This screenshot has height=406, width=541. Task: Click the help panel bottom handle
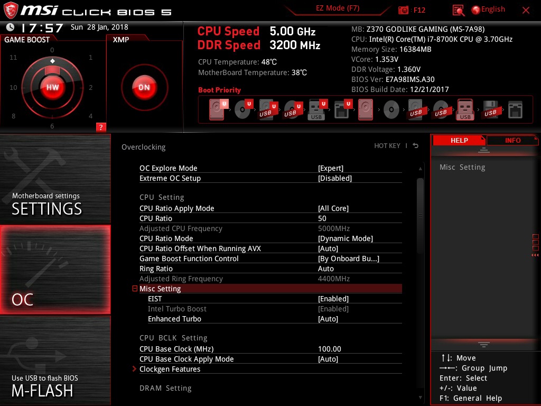click(x=484, y=345)
